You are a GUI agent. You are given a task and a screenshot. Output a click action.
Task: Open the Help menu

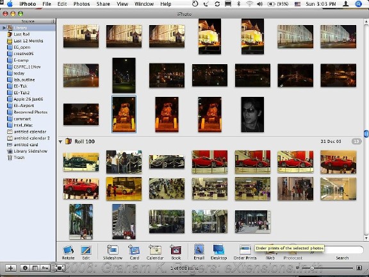point(166,4)
